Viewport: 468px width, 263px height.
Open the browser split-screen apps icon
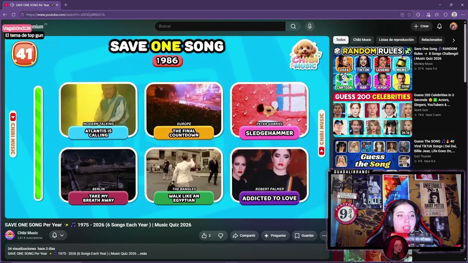(x=403, y=15)
